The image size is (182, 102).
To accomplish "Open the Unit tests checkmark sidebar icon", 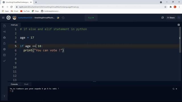I will click(x=5, y=61).
